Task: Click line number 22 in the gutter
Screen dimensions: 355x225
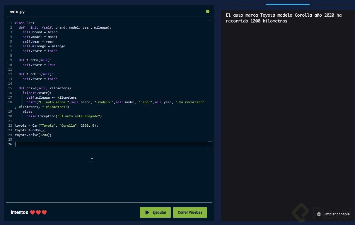Action: [10, 125]
